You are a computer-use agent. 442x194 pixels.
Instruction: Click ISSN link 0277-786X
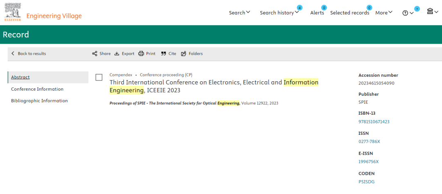[x=369, y=141]
